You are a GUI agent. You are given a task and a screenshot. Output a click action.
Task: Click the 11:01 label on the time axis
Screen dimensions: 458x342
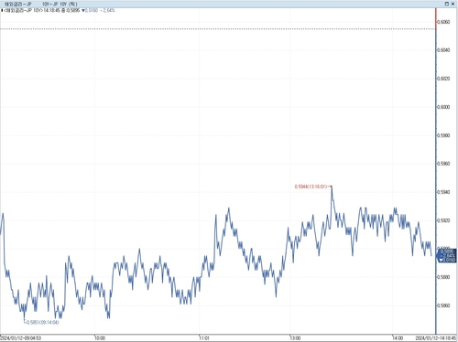[204, 338]
